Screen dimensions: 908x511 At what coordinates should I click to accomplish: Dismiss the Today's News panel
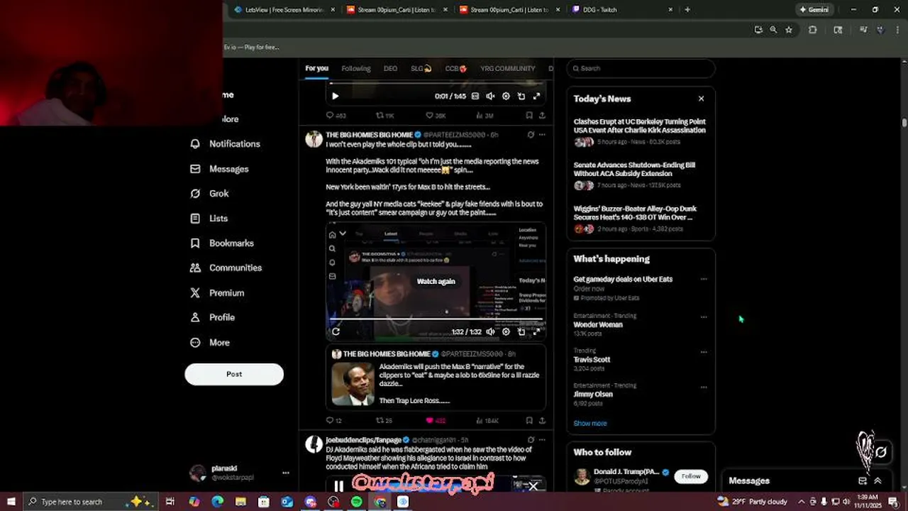point(701,99)
